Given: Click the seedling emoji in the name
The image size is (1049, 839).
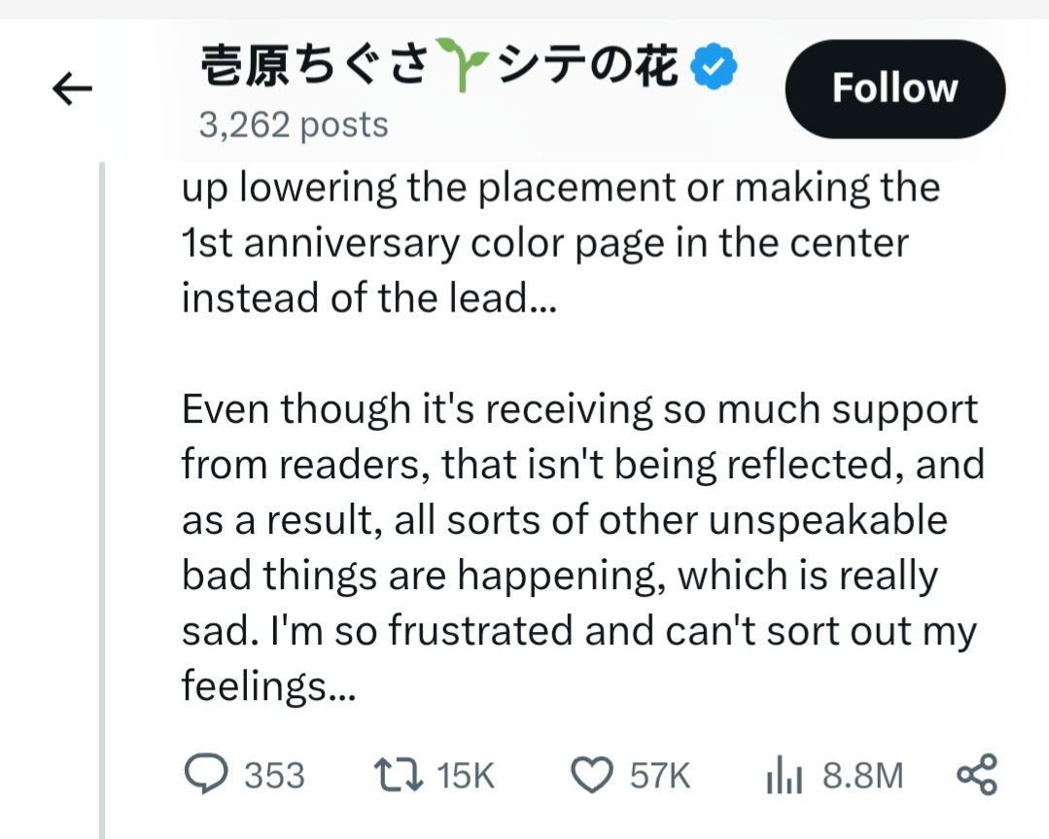Looking at the screenshot, I should pos(462,64).
